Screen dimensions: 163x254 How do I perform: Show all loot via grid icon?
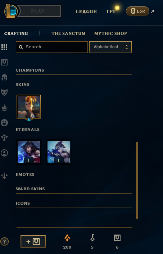click(4, 47)
